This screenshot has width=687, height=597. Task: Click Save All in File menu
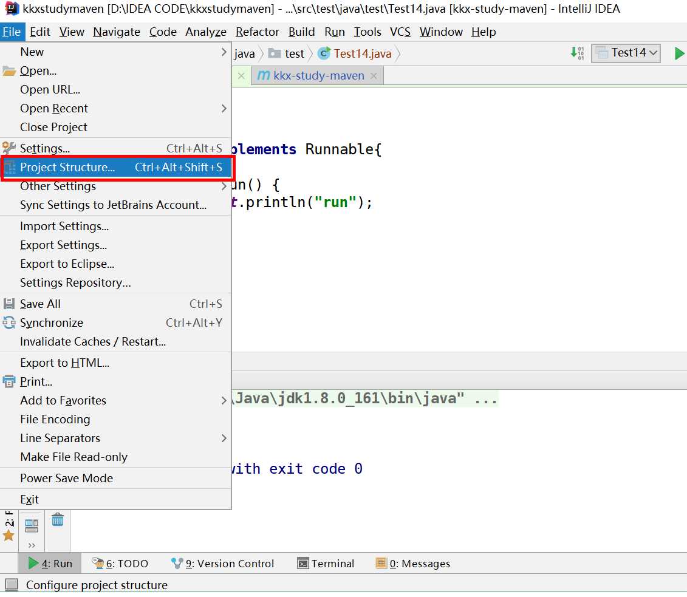coord(115,304)
